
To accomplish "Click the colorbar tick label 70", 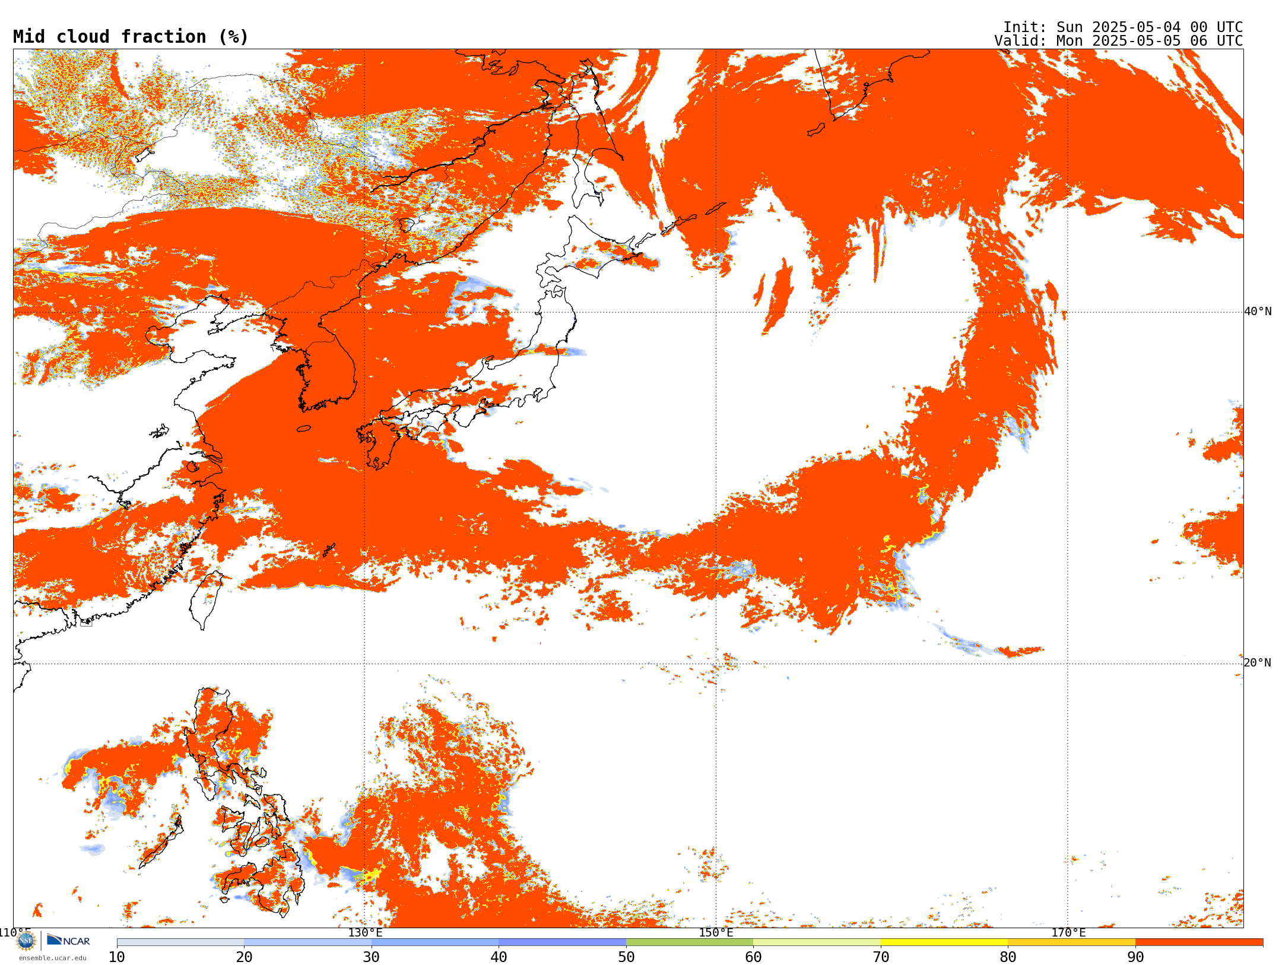I will coord(881,957).
